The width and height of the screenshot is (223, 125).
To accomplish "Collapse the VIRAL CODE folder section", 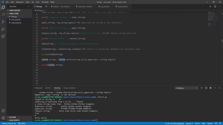I will pos(14,14).
